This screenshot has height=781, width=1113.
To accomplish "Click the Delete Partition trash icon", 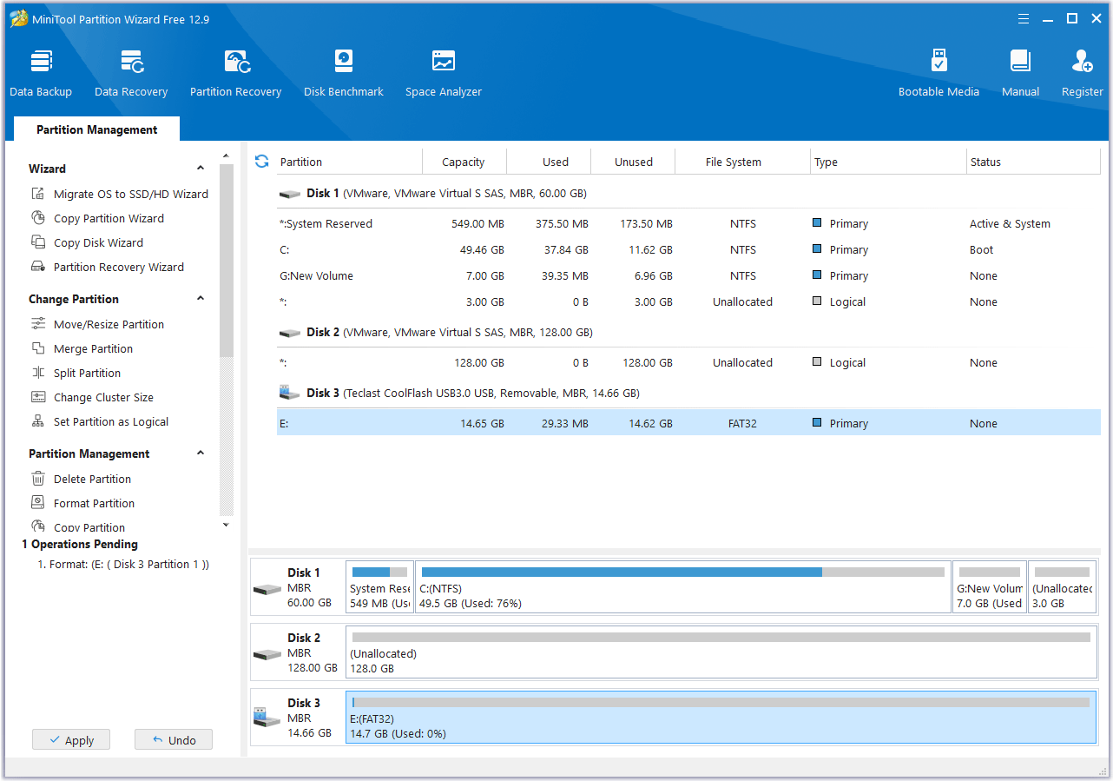I will (x=38, y=479).
